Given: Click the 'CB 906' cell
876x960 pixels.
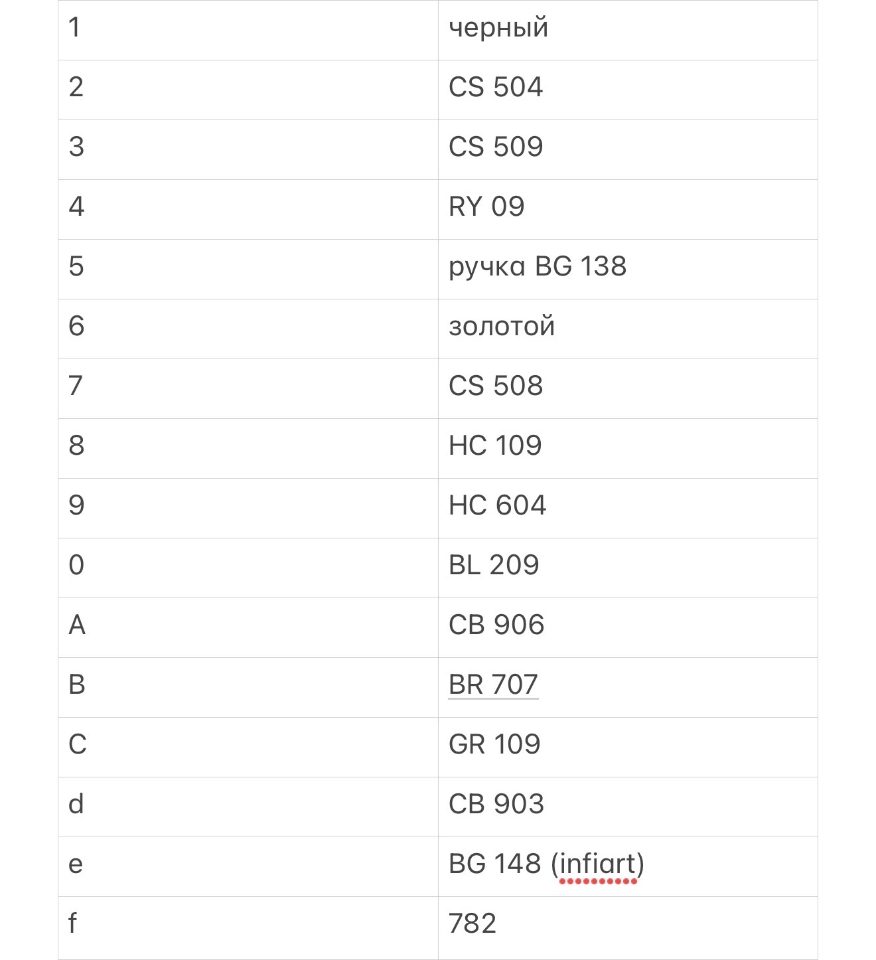Looking at the screenshot, I should pos(628,627).
